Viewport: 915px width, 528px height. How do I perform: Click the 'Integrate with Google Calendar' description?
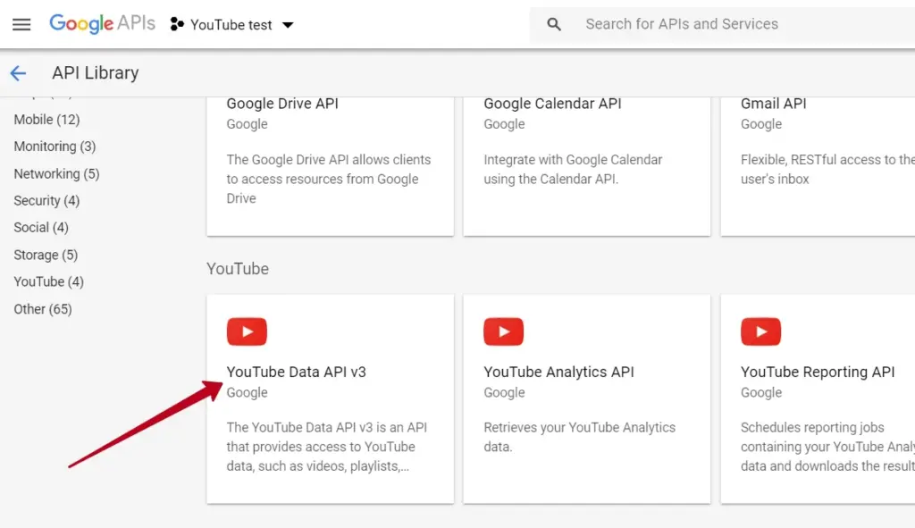(x=573, y=169)
